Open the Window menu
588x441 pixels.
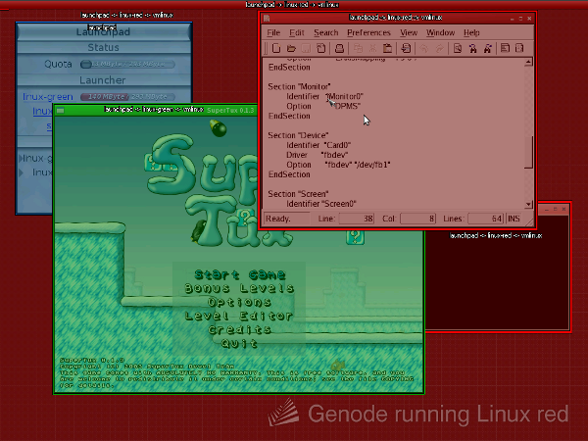(440, 32)
